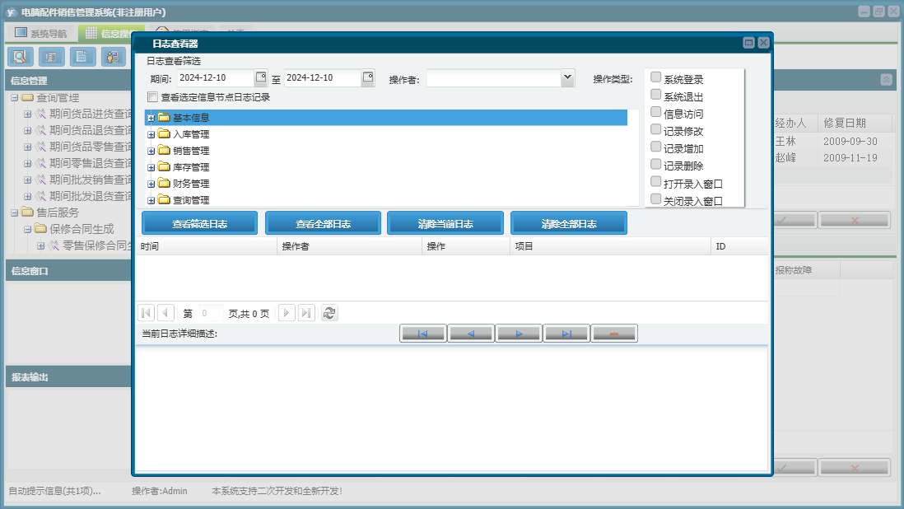Select the 王林 row in background table
Image resolution: width=904 pixels, height=509 pixels.
tap(832, 141)
